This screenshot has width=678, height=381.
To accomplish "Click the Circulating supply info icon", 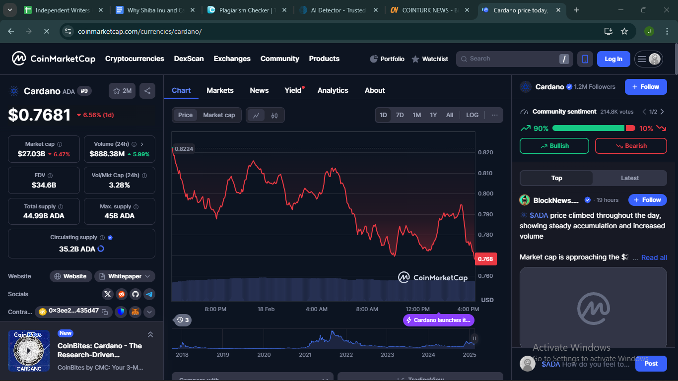I will [102, 238].
